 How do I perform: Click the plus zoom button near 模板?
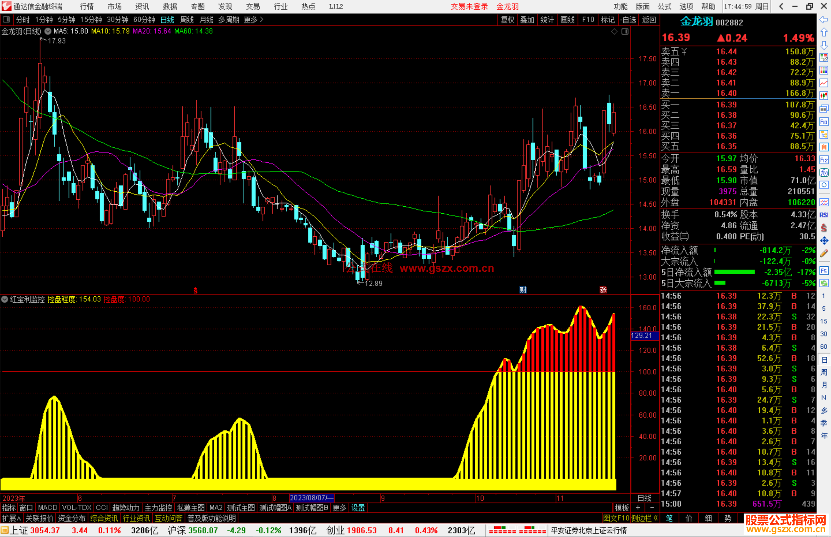pyautogui.click(x=638, y=508)
